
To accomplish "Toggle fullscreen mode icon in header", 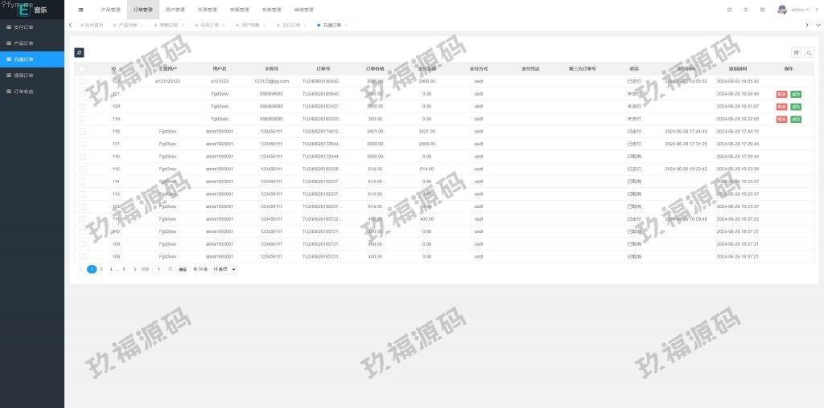I will point(762,10).
